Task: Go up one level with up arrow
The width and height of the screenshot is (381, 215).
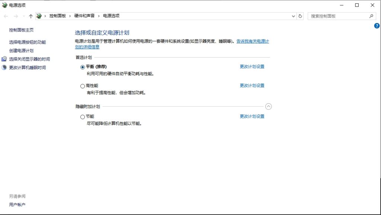Action: tap(31, 16)
